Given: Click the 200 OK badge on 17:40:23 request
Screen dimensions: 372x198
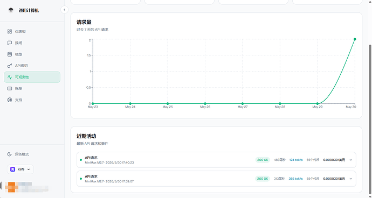Looking at the screenshot, I should (x=263, y=160).
